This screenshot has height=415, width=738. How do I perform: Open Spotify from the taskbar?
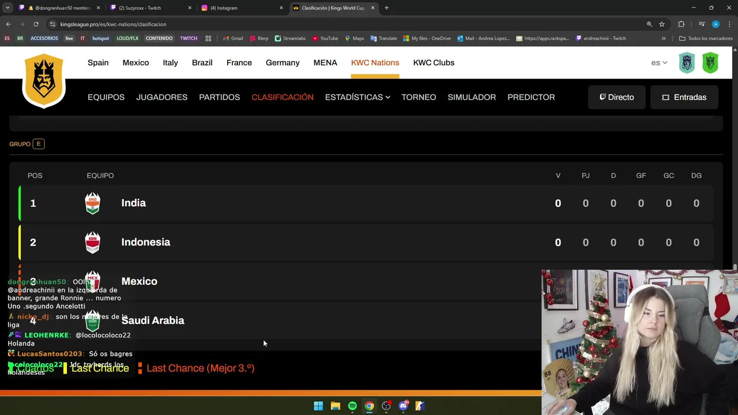point(352,406)
